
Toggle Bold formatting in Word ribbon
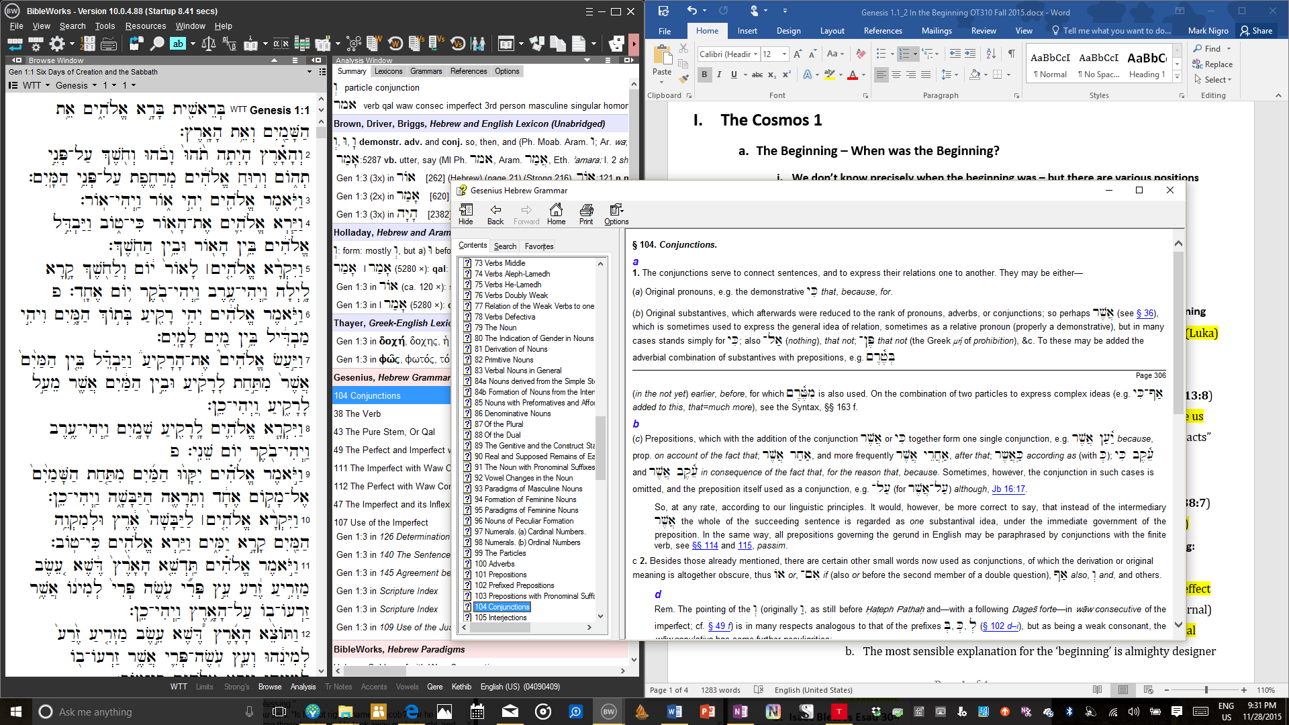click(x=704, y=75)
